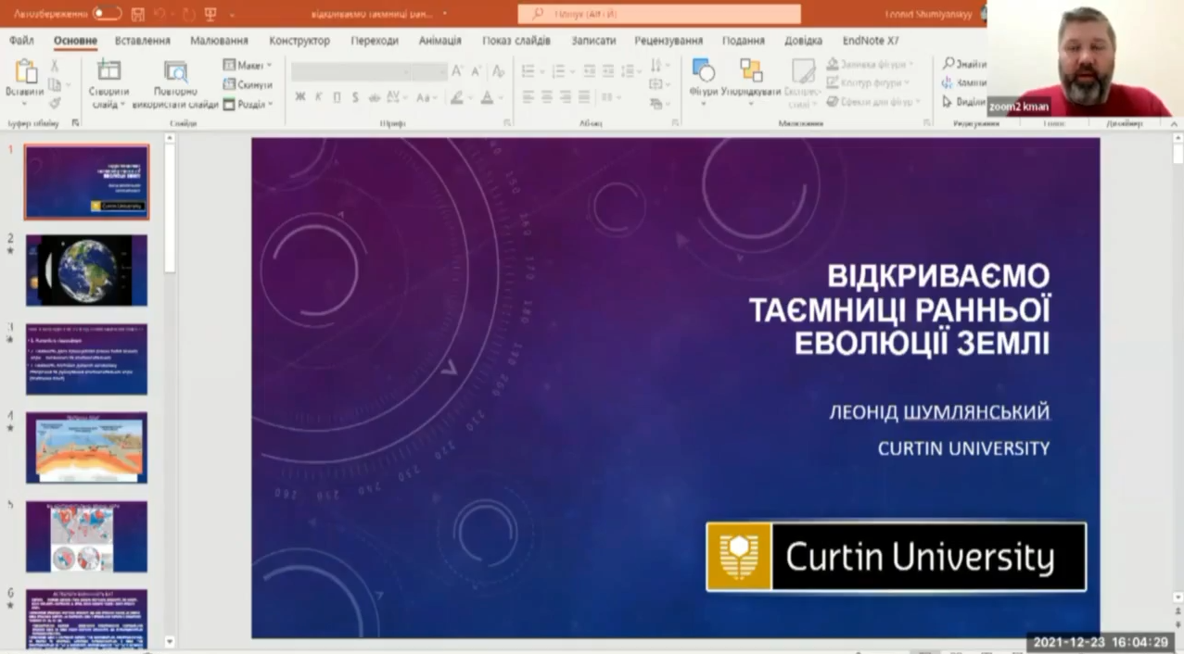Toggle italic (К) formatting
The image size is (1184, 654).
pos(319,97)
